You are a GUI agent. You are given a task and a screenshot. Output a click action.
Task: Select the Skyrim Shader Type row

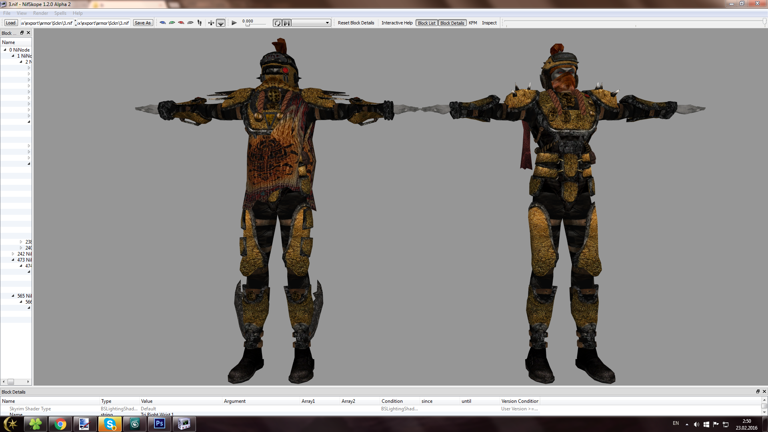(270, 409)
